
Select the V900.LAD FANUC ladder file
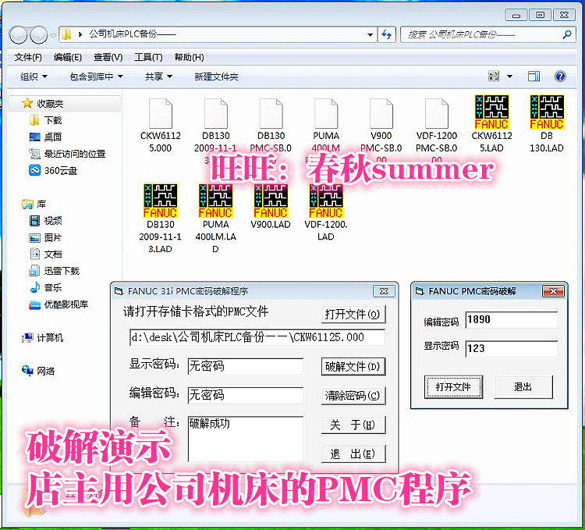271,201
